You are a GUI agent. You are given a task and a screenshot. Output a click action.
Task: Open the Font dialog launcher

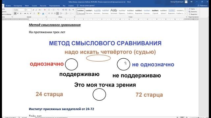click(46, 17)
